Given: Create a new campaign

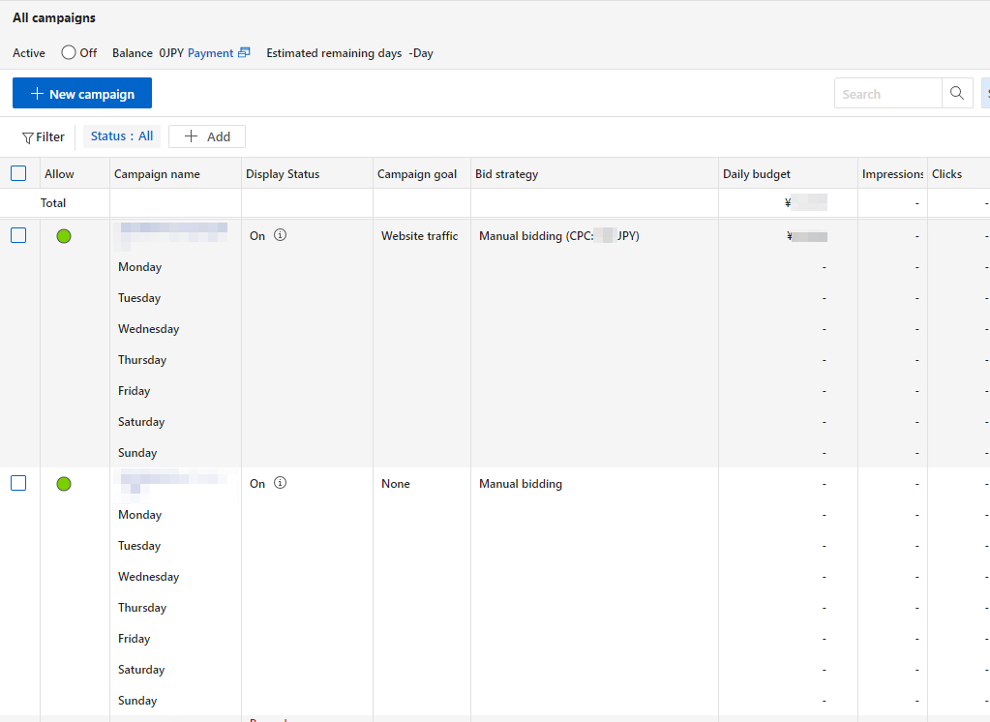Looking at the screenshot, I should [x=82, y=93].
